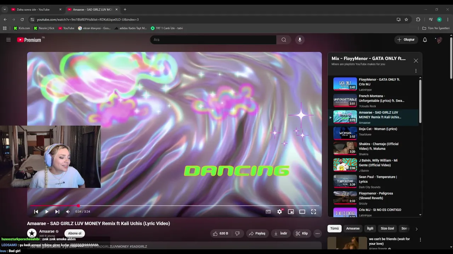Image resolution: width=453 pixels, height=254 pixels.
Task: Select the Tümü filter chip
Action: point(334,229)
